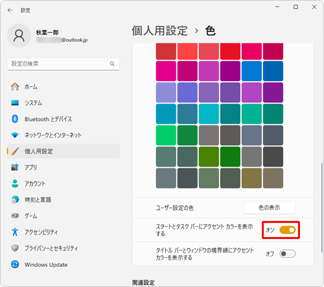Image resolution: width=324 pixels, height=287 pixels.
Task: Click the 時刻と言語 globe clock icon
Action: click(15, 200)
